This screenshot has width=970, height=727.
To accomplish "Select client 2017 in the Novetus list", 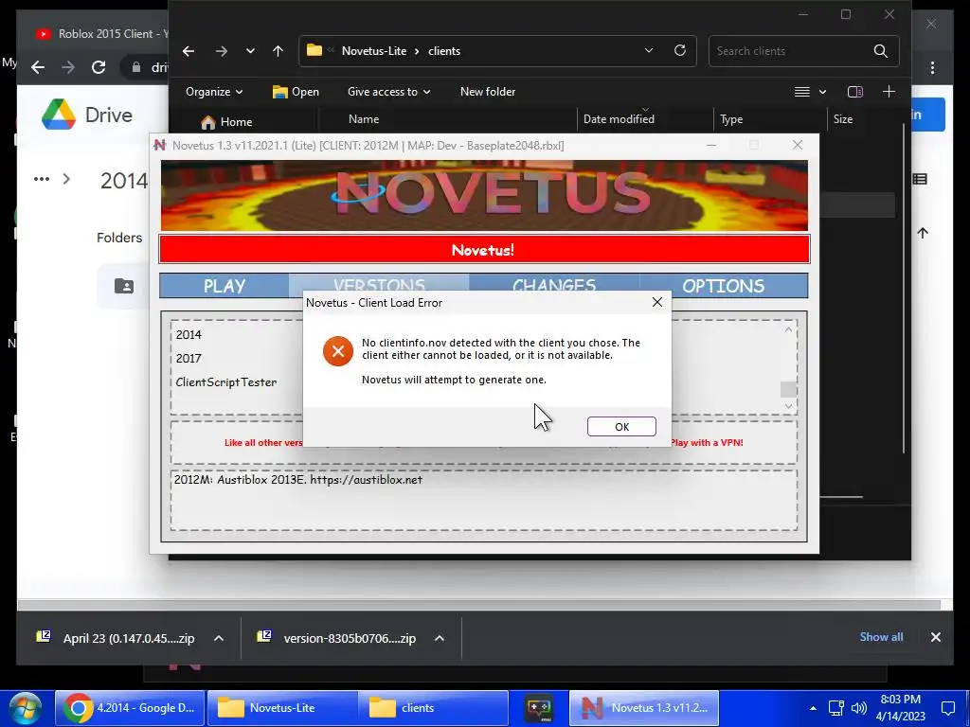I will point(189,359).
